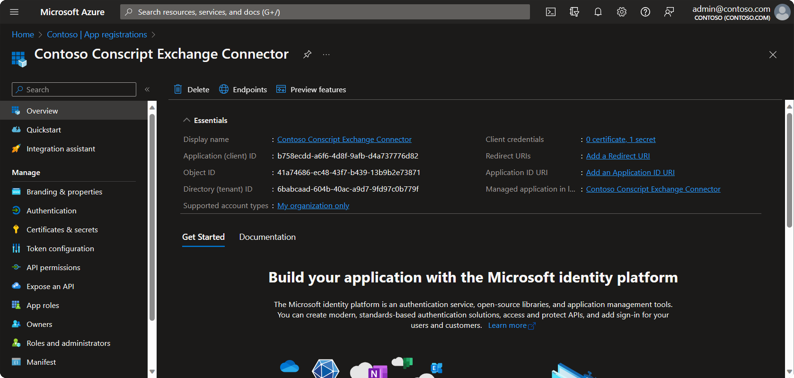Select Overview in the side menu
794x378 pixels.
click(74, 111)
